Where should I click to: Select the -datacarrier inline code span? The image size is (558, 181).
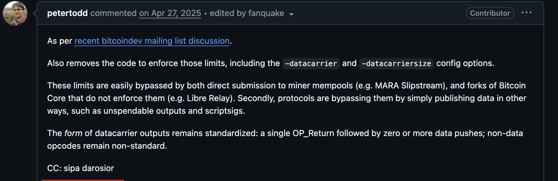tap(311, 64)
